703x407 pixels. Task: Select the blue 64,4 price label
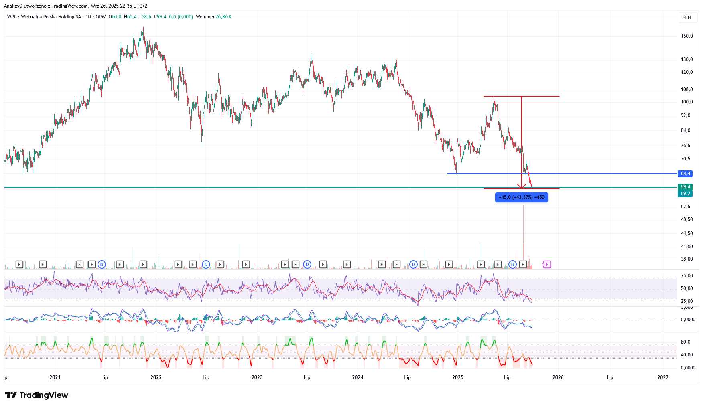tap(685, 174)
